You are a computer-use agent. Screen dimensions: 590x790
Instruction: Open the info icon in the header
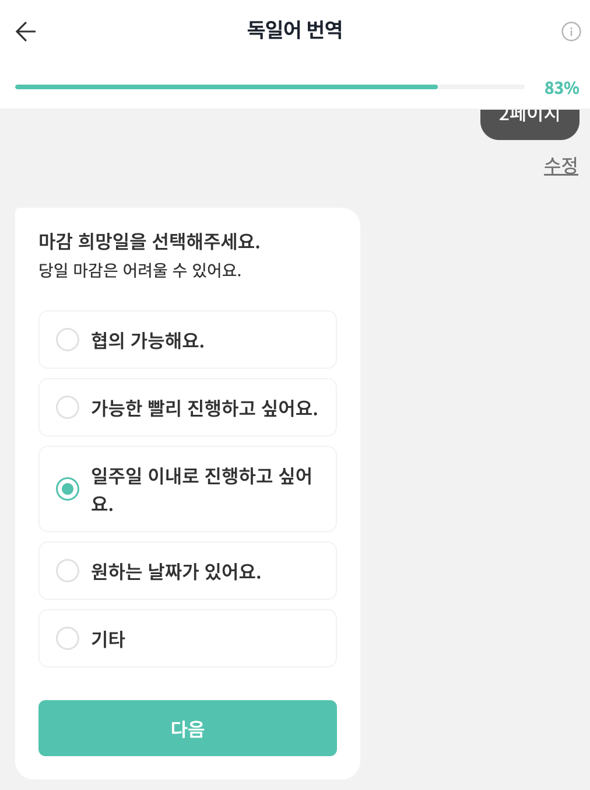tap(571, 32)
